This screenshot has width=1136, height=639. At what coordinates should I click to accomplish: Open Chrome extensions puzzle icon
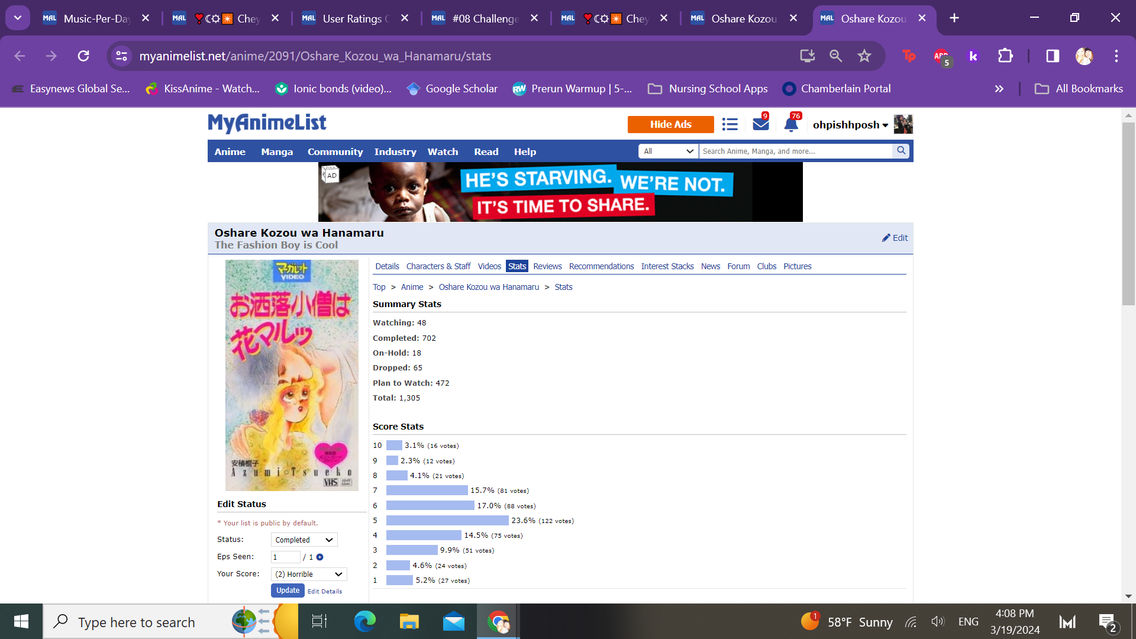tap(1005, 56)
